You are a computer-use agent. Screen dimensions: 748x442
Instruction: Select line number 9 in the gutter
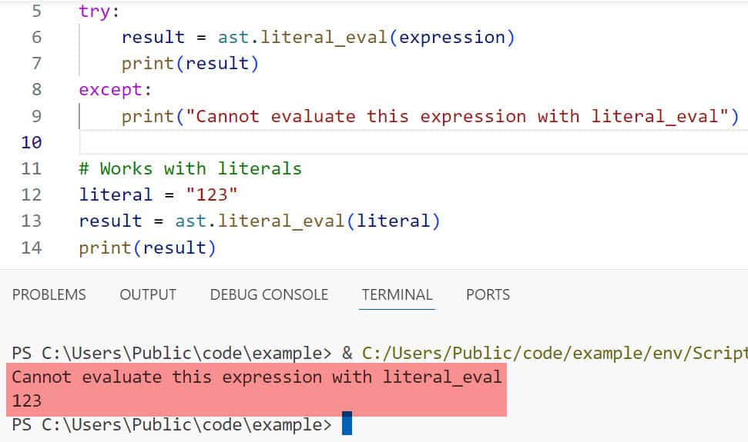pyautogui.click(x=38, y=116)
